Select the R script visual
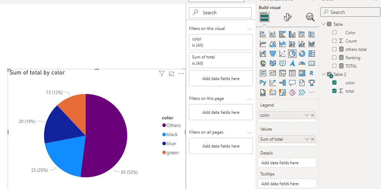 coord(311,73)
